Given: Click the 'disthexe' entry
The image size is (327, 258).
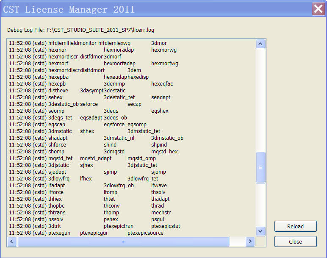Looking at the screenshot, I should [x=58, y=91].
